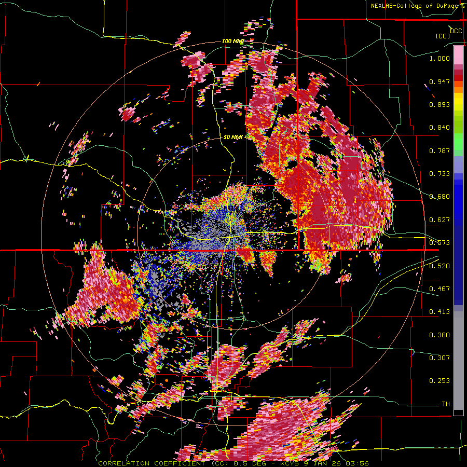Click the yellow band of the color scale

[x=458, y=102]
